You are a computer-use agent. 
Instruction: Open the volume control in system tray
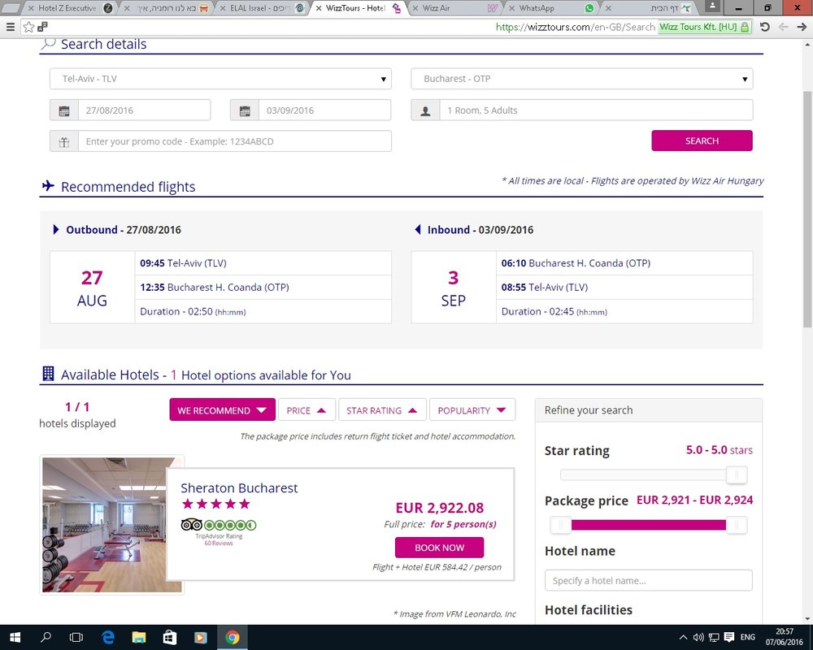click(698, 637)
